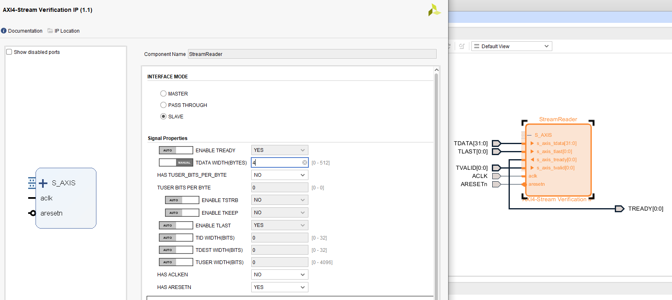Click the TDATA[31:0] input port symbol

(496, 143)
